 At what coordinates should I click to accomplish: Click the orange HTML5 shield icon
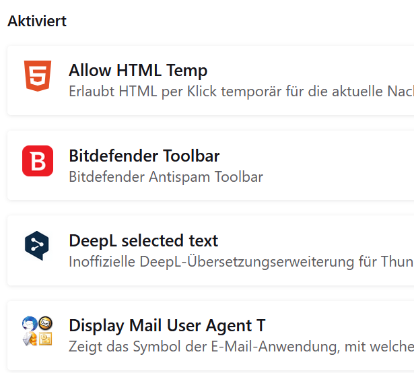pos(38,76)
